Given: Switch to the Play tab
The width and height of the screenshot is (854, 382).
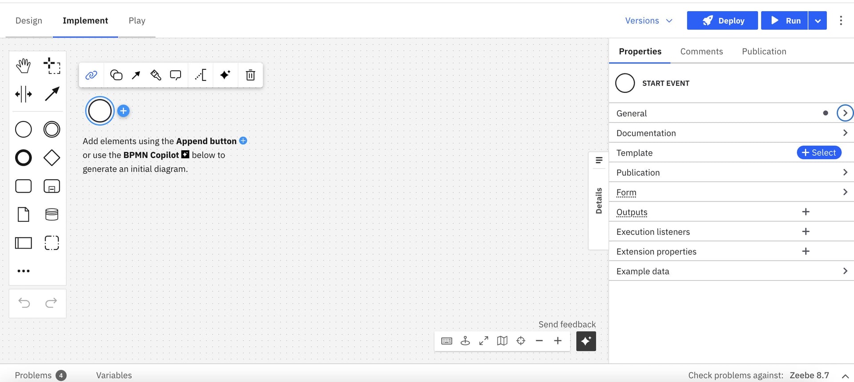Looking at the screenshot, I should click(137, 21).
